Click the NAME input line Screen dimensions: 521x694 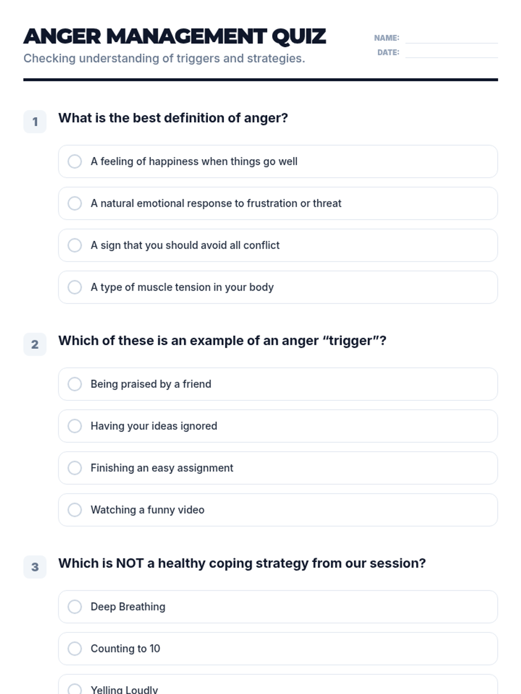pos(452,38)
